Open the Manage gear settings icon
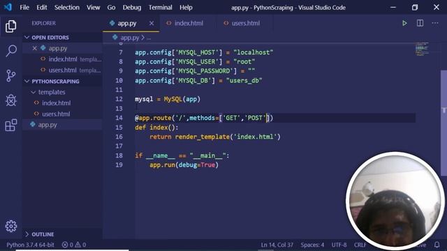 click(x=11, y=226)
